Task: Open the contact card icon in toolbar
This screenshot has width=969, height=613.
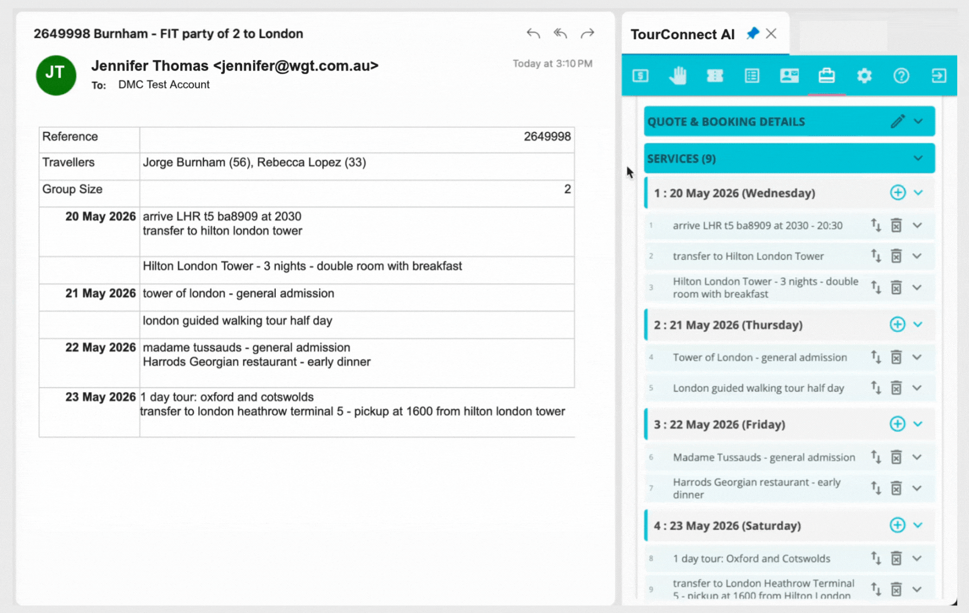Action: 789,76
